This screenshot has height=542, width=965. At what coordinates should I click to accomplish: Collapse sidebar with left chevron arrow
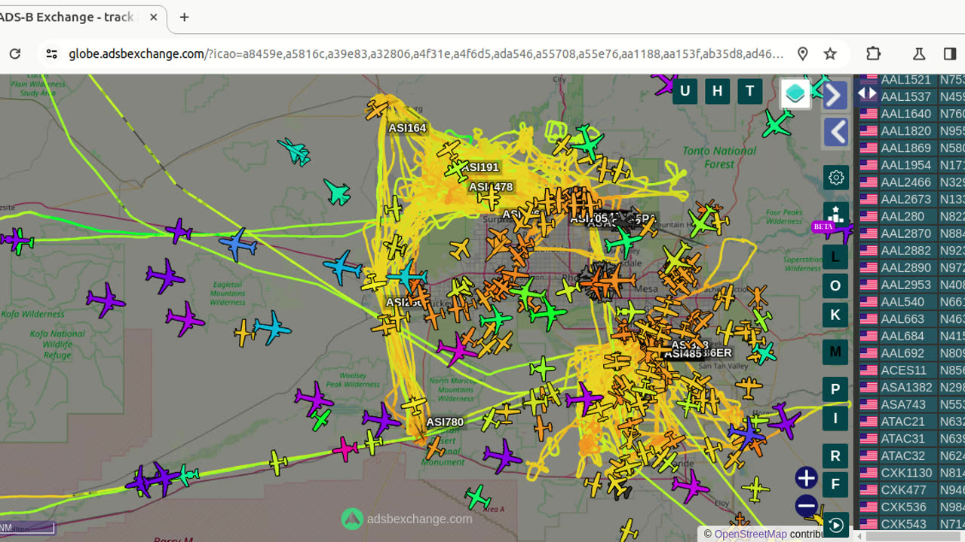[x=836, y=132]
